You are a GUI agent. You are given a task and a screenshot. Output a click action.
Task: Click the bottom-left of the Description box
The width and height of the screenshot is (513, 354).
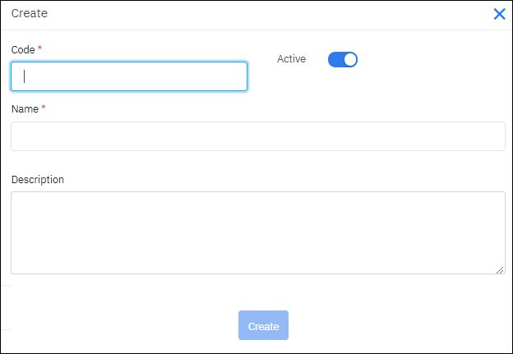21,264
